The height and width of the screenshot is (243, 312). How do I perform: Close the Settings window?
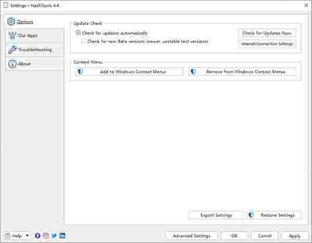click(x=306, y=5)
